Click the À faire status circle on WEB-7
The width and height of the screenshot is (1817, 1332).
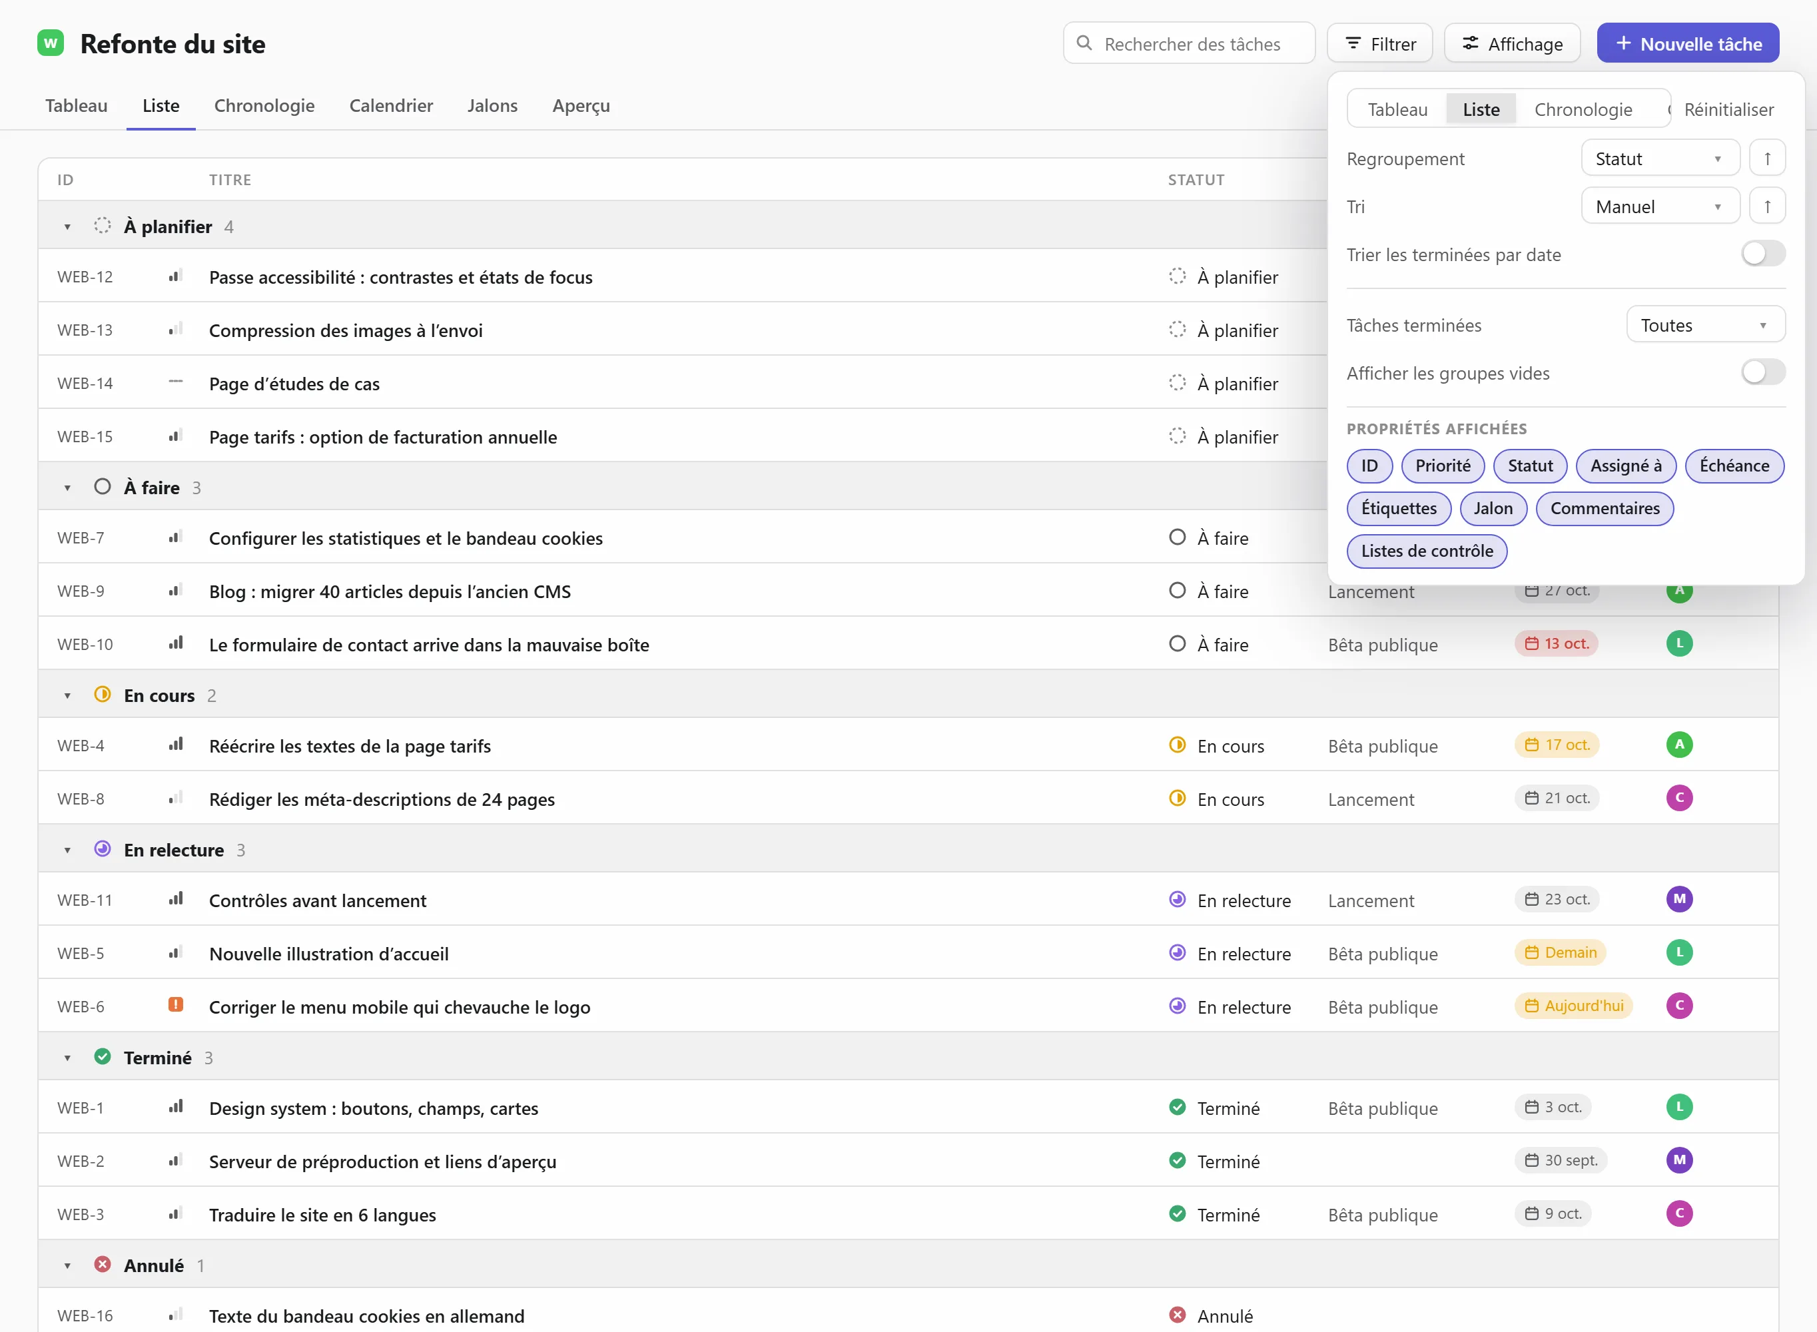point(1177,537)
